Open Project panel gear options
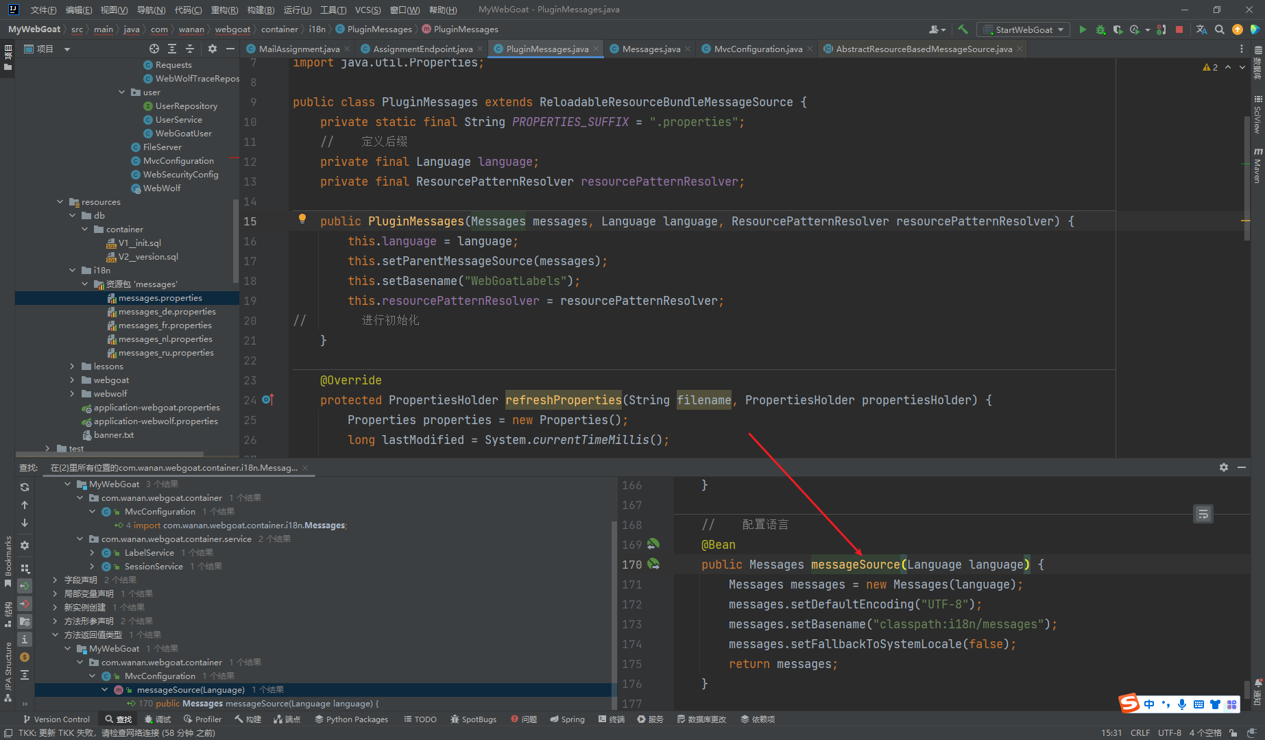Image resolution: width=1265 pixels, height=740 pixels. 213,49
